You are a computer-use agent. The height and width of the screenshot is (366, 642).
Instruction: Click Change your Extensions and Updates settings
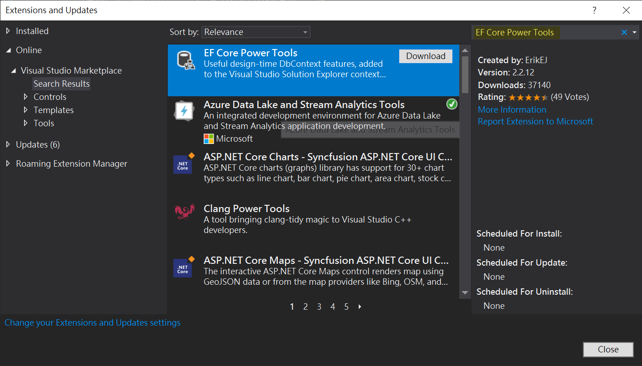pyautogui.click(x=92, y=322)
